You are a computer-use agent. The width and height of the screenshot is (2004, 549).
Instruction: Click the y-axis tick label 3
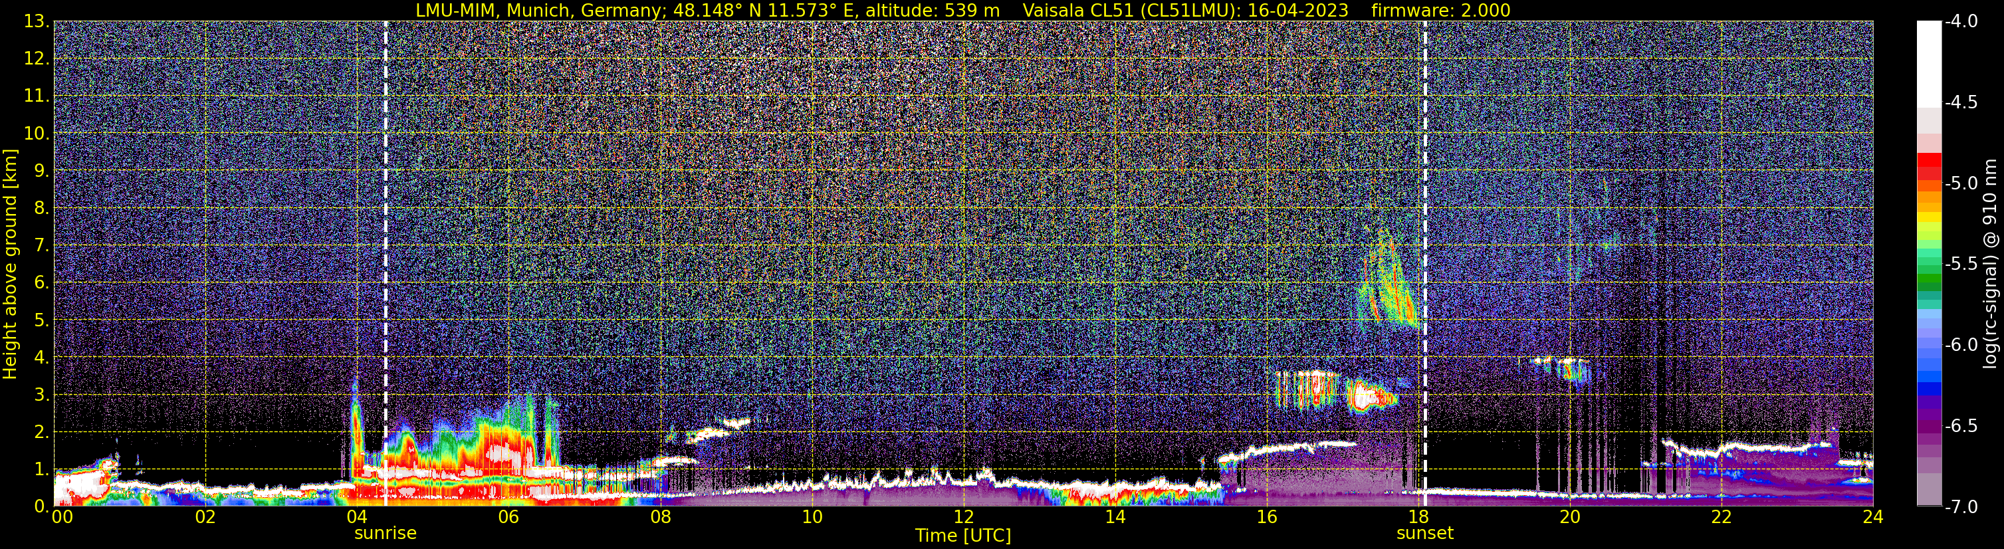(x=42, y=395)
